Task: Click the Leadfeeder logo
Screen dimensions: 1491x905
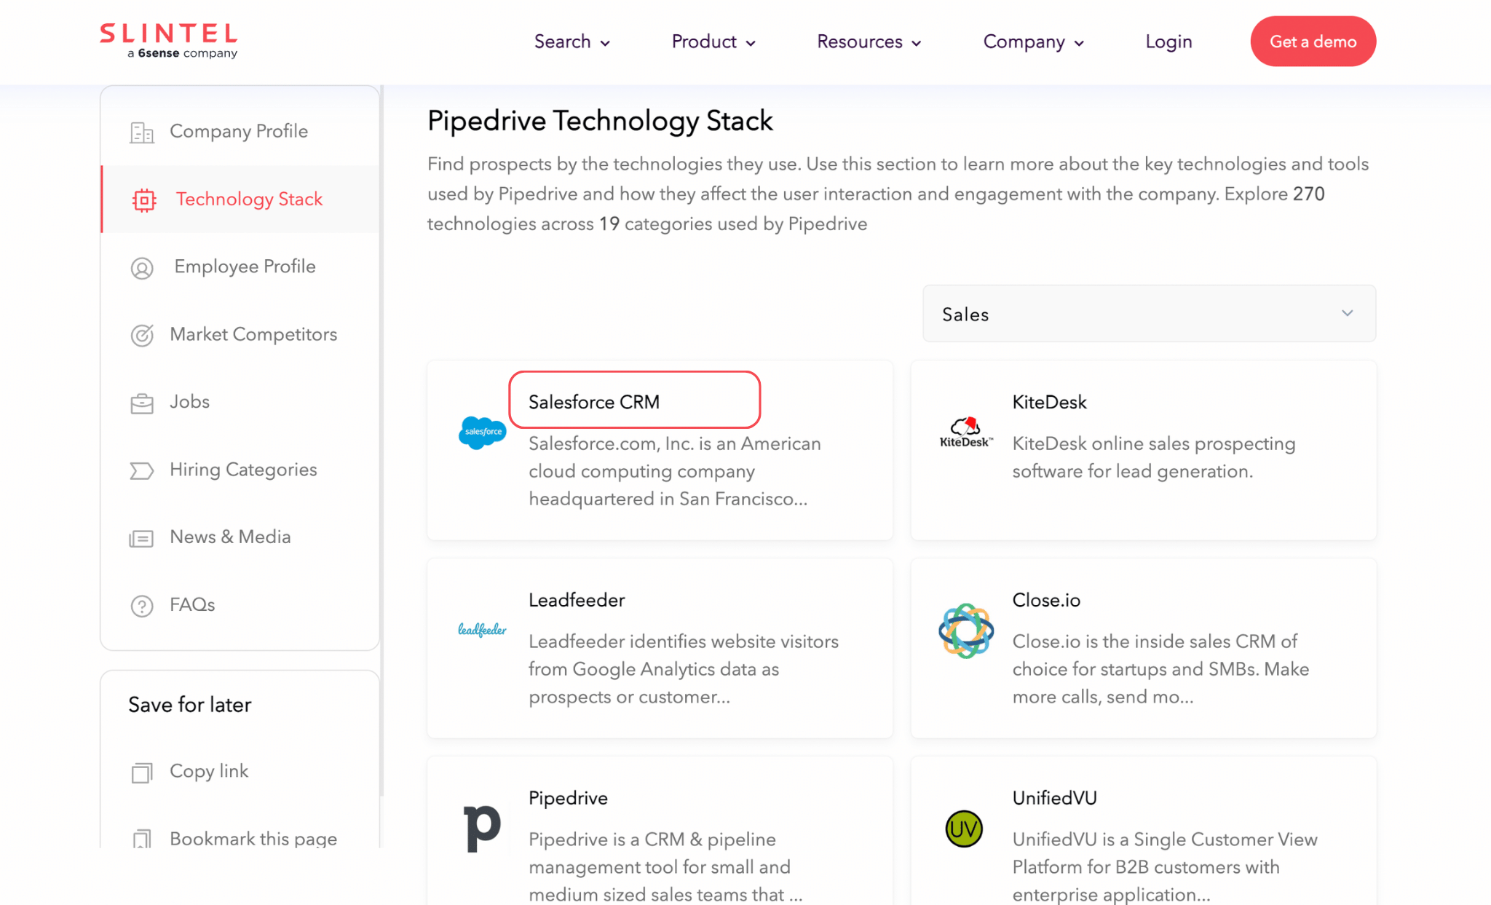Action: [x=482, y=630]
